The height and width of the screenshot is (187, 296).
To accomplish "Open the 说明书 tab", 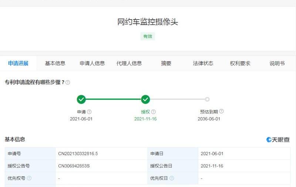I will [x=277, y=63].
